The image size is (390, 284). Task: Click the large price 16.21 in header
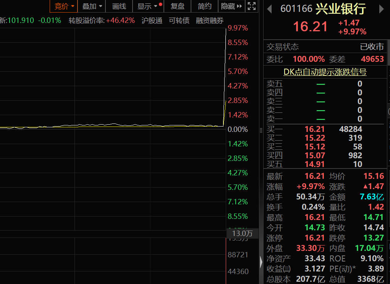310,27
